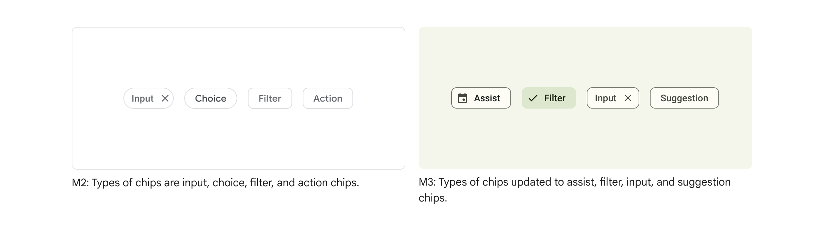Click the Assist chip text label

(487, 98)
